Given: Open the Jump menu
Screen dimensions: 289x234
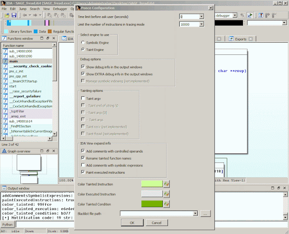Looking at the screenshot, I should (23, 9).
